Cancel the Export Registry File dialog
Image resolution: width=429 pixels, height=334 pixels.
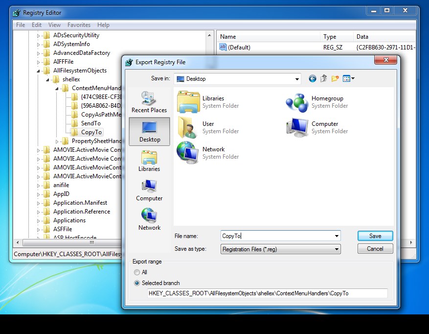[x=375, y=249]
